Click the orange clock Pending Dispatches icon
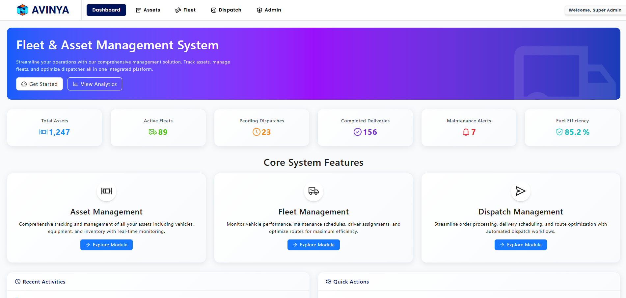The image size is (626, 298). click(256, 132)
